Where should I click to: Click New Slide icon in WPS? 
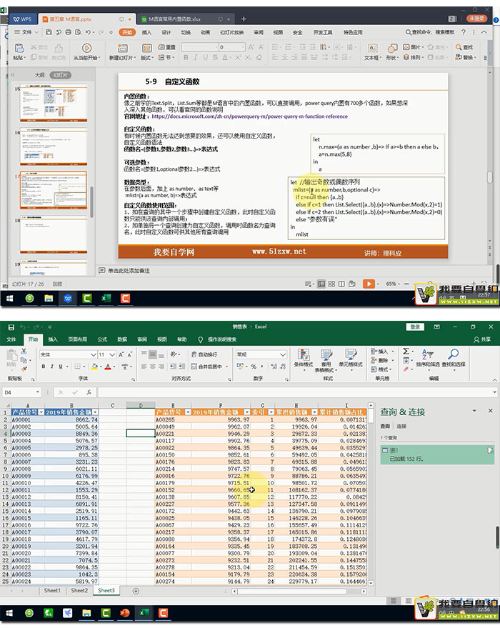tap(122, 49)
